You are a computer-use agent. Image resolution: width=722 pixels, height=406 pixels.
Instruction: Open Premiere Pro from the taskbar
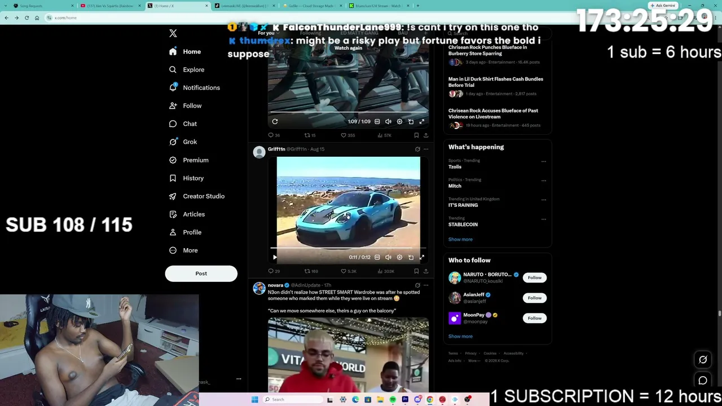(x=405, y=399)
